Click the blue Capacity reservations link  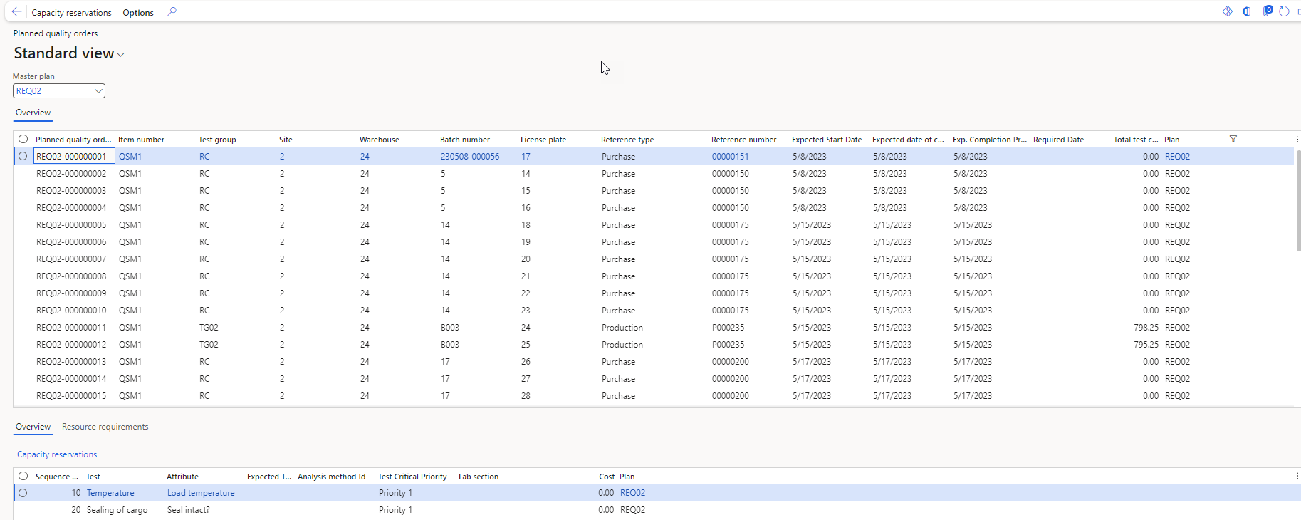[57, 454]
